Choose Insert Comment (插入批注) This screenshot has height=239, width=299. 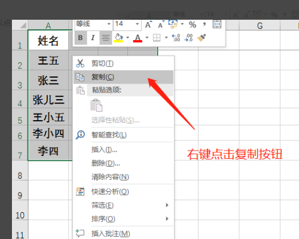click(123, 233)
